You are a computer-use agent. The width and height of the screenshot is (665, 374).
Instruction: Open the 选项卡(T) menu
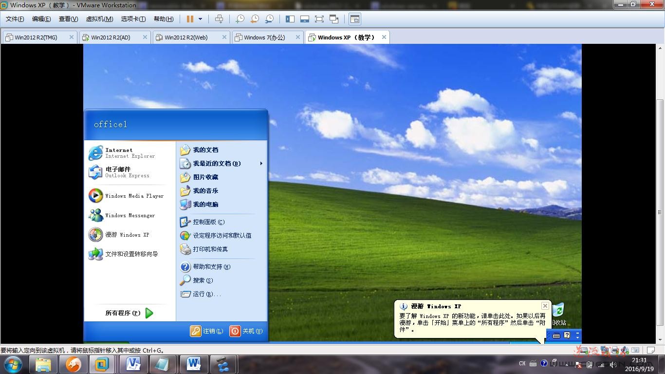tap(133, 19)
